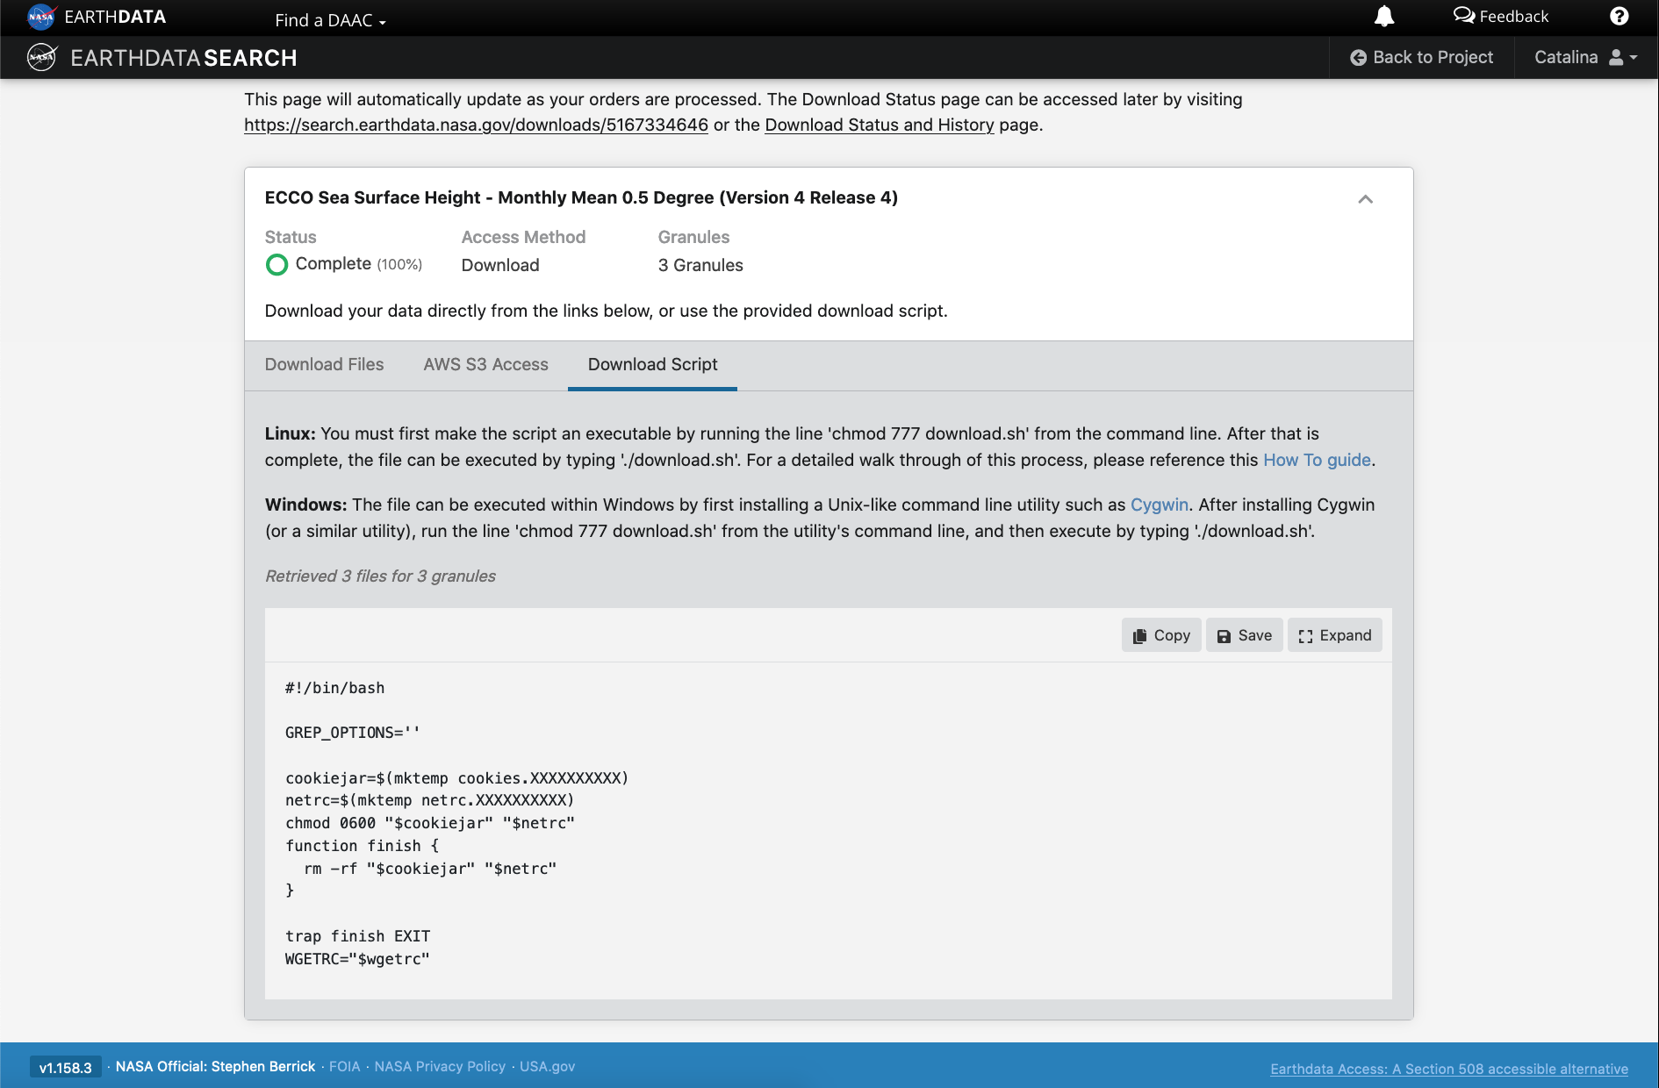Open Download Status and History page link
Image resolution: width=1659 pixels, height=1088 pixels.
click(x=879, y=125)
